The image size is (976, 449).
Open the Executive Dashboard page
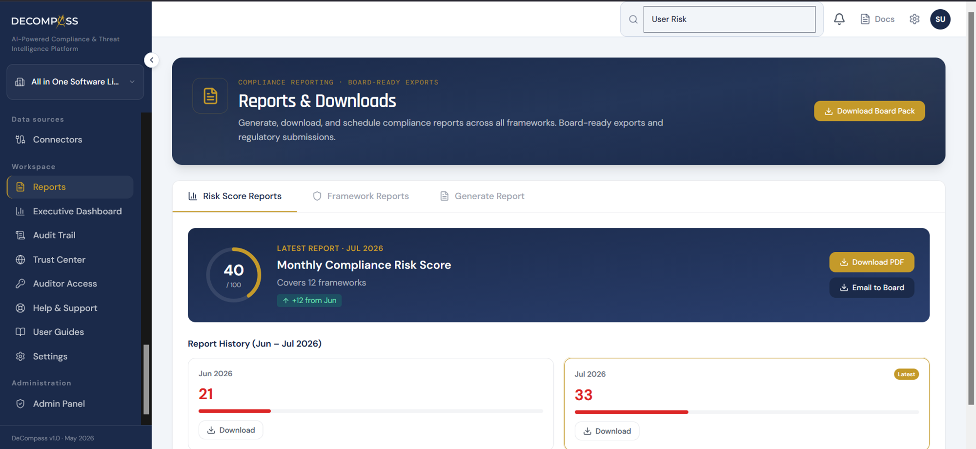70,211
